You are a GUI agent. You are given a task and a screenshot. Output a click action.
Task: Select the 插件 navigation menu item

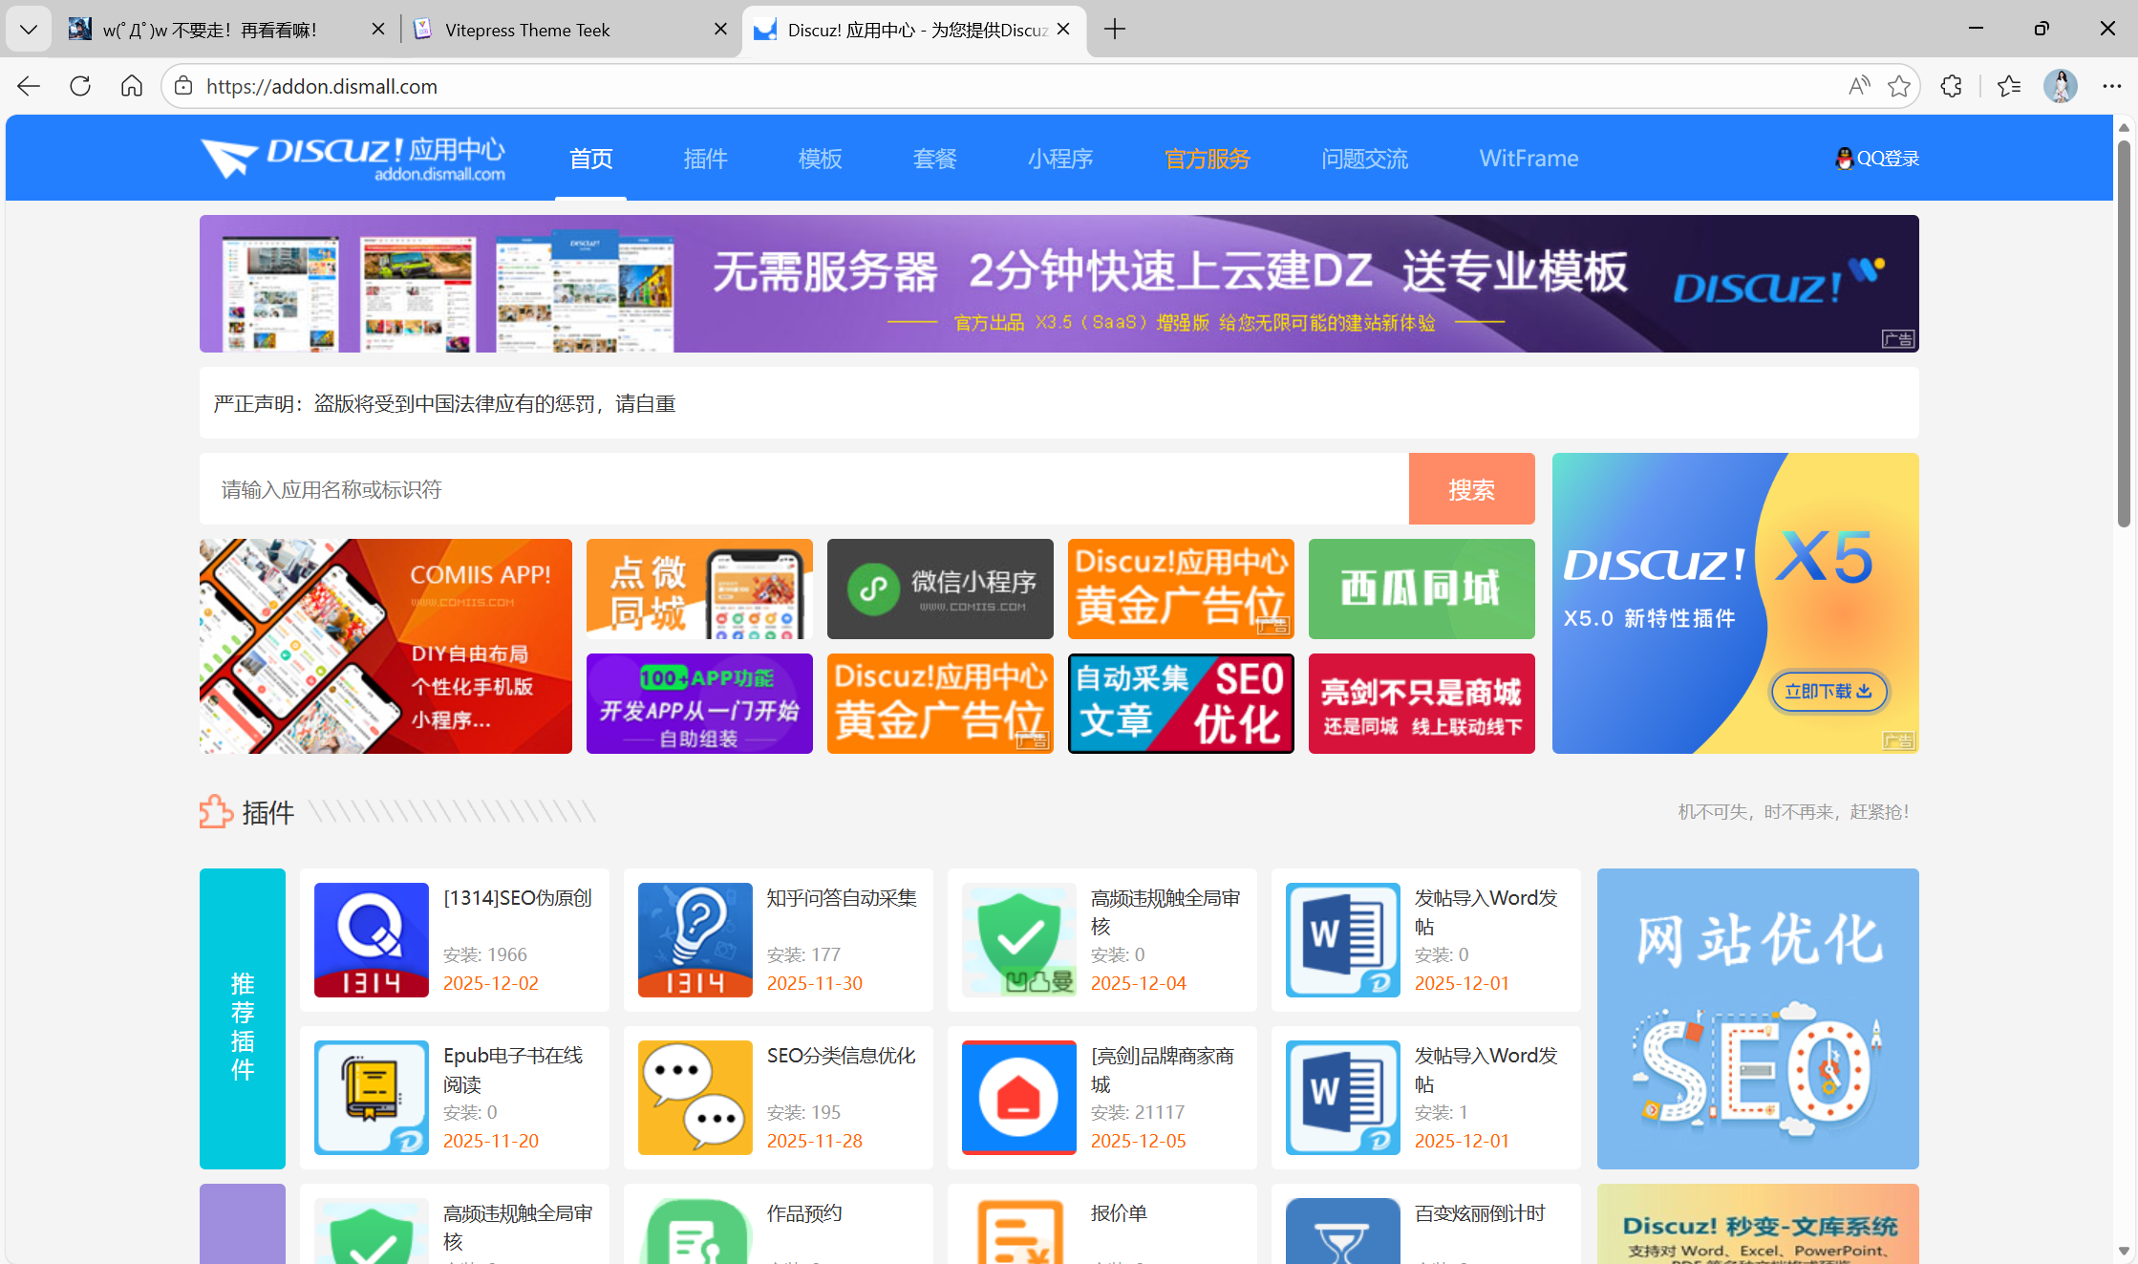[705, 159]
